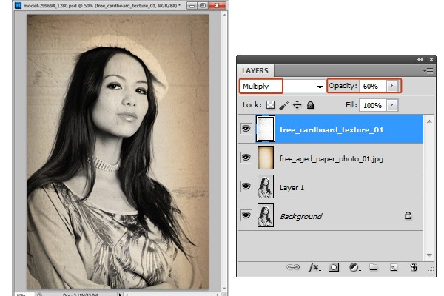Image resolution: width=444 pixels, height=296 pixels.
Task: Create a new layer
Action: point(394,267)
